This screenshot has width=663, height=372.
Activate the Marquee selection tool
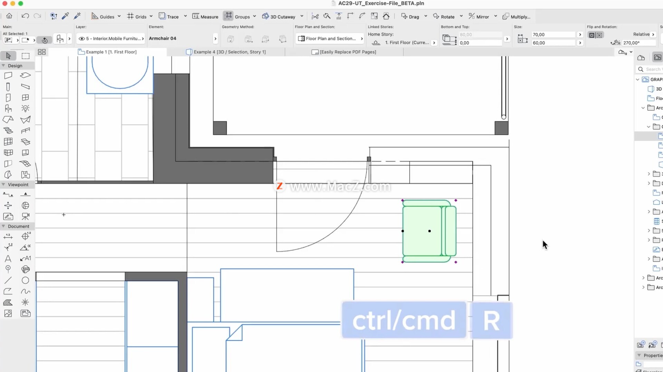(x=25, y=56)
